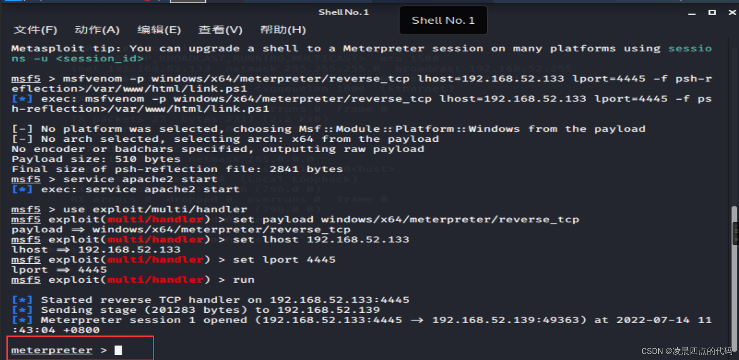This screenshot has height=360, width=739.
Task: Click 'exec: service apache2 start' line
Action: coord(126,189)
